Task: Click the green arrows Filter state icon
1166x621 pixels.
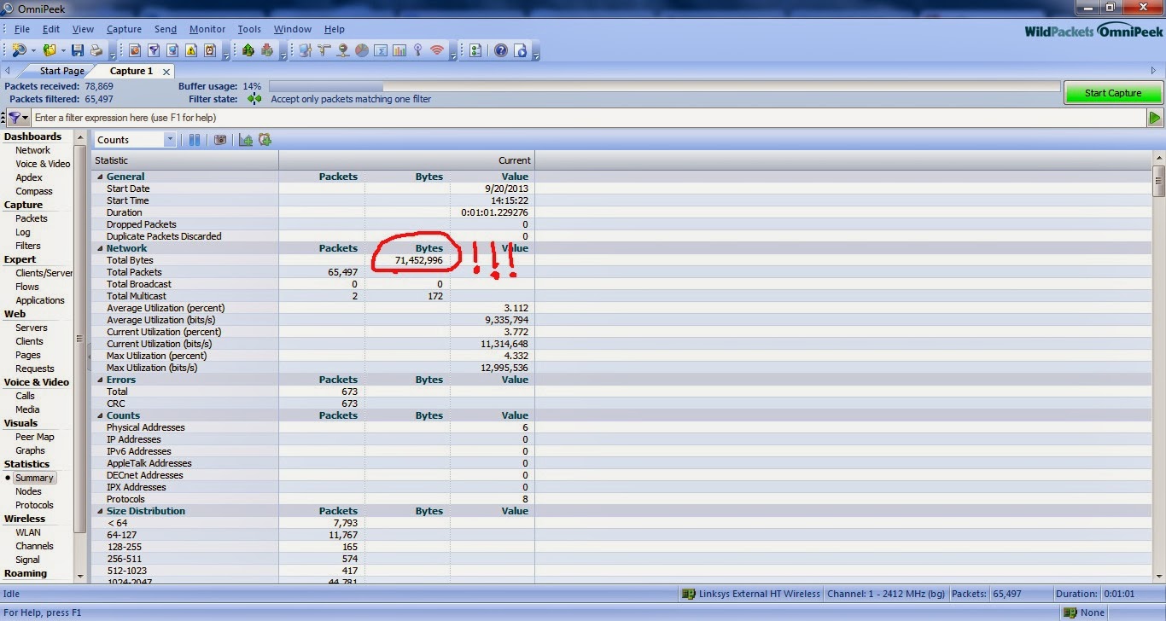Action: tap(254, 99)
